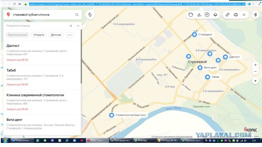262x147 pixels.
Task: Toggle the Детская filter chip
Action: click(56, 35)
